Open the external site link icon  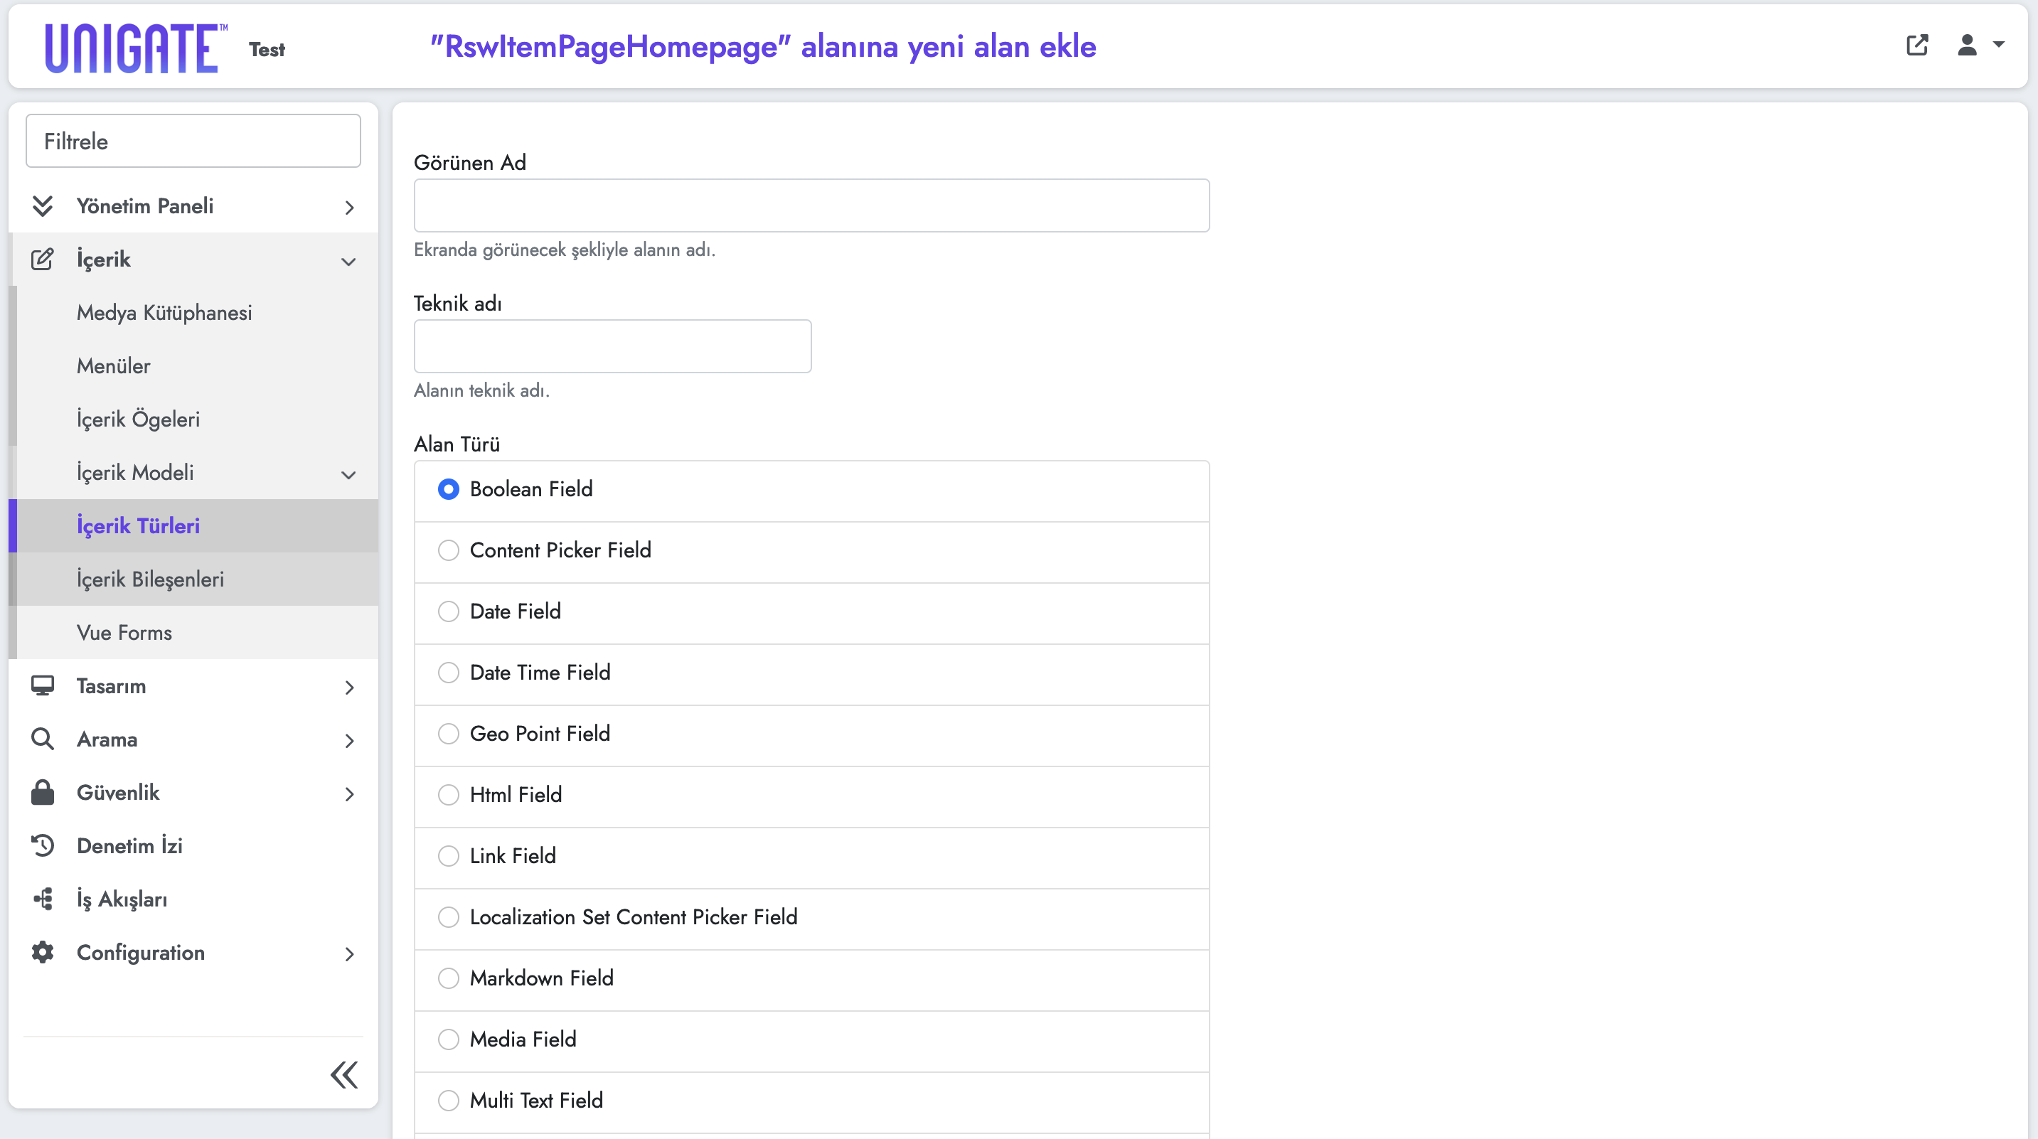click(x=1917, y=45)
